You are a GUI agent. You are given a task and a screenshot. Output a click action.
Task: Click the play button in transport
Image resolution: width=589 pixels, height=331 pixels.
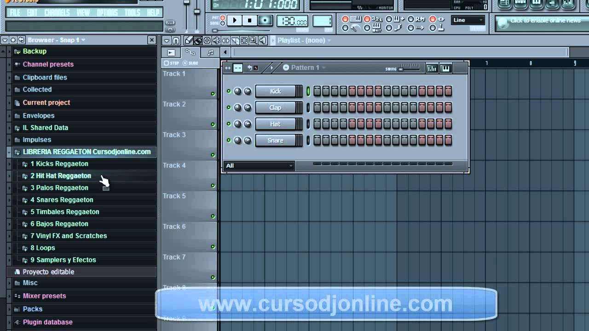pyautogui.click(x=235, y=20)
